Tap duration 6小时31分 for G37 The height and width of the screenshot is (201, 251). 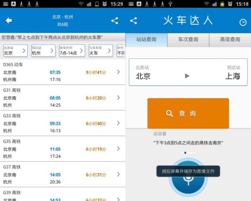(96, 175)
